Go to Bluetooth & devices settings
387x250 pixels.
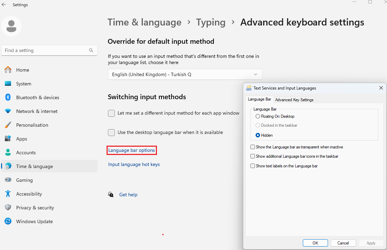[49, 97]
